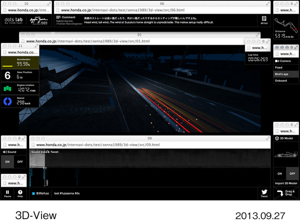This screenshot has width=300, height=223.
Task: Click the Import 3D Model label
Action: coord(286,183)
